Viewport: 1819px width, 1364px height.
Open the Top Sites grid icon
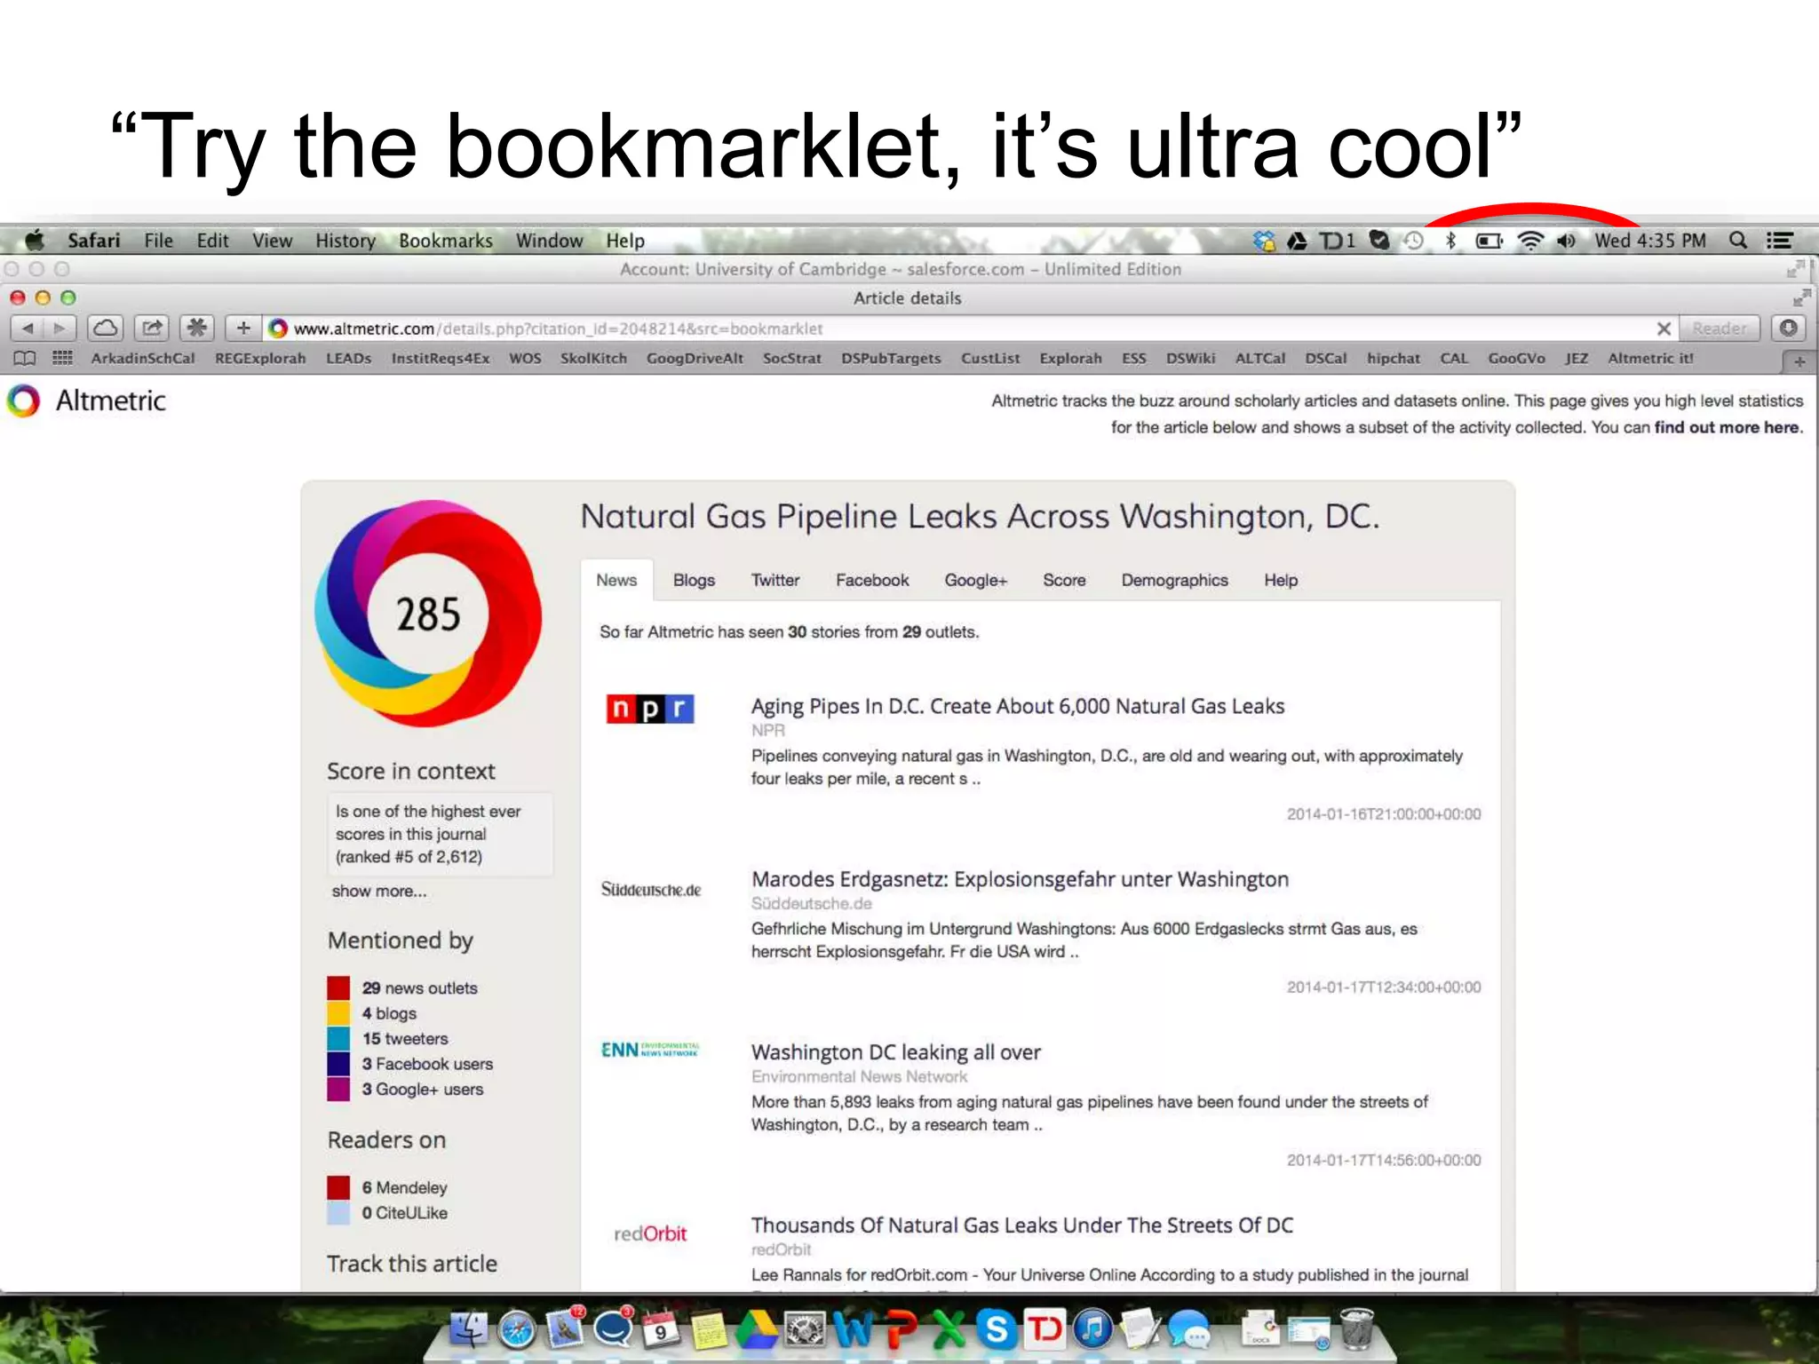pyautogui.click(x=62, y=358)
